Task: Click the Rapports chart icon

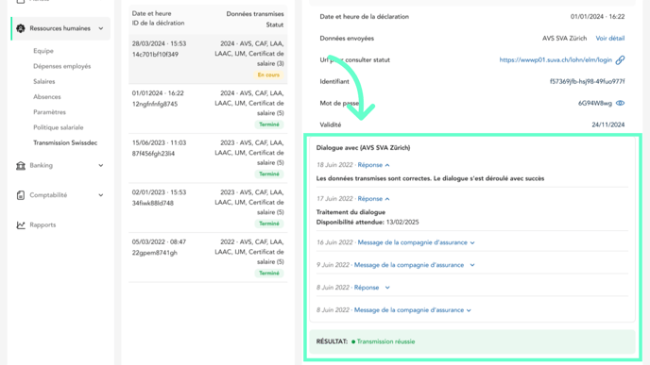Action: point(21,225)
